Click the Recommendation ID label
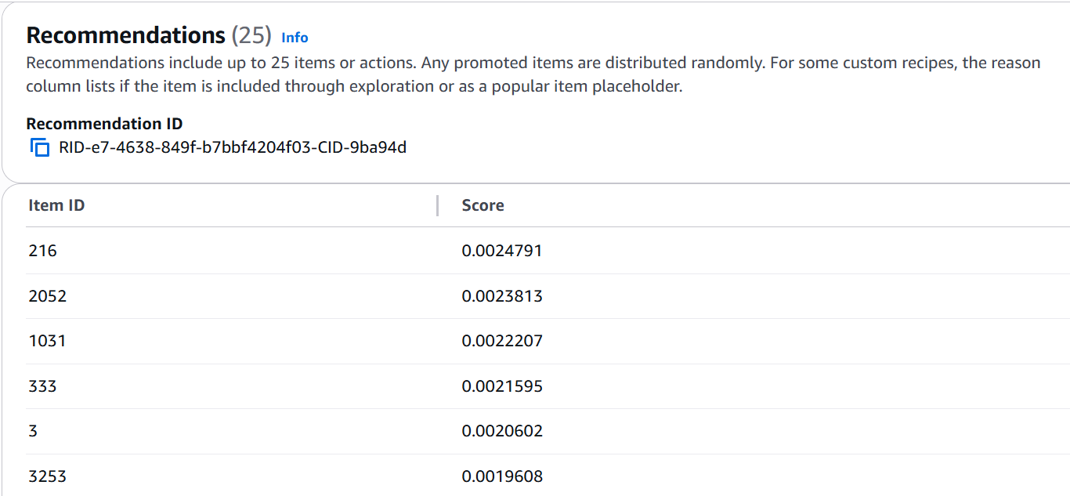Image resolution: width=1070 pixels, height=496 pixels. pos(104,124)
